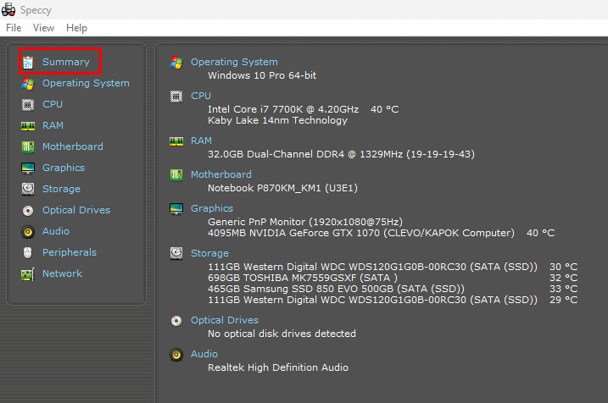Click the Kaby Lake 14nm Technology text
Screen dimensions: 608x403
pos(277,120)
